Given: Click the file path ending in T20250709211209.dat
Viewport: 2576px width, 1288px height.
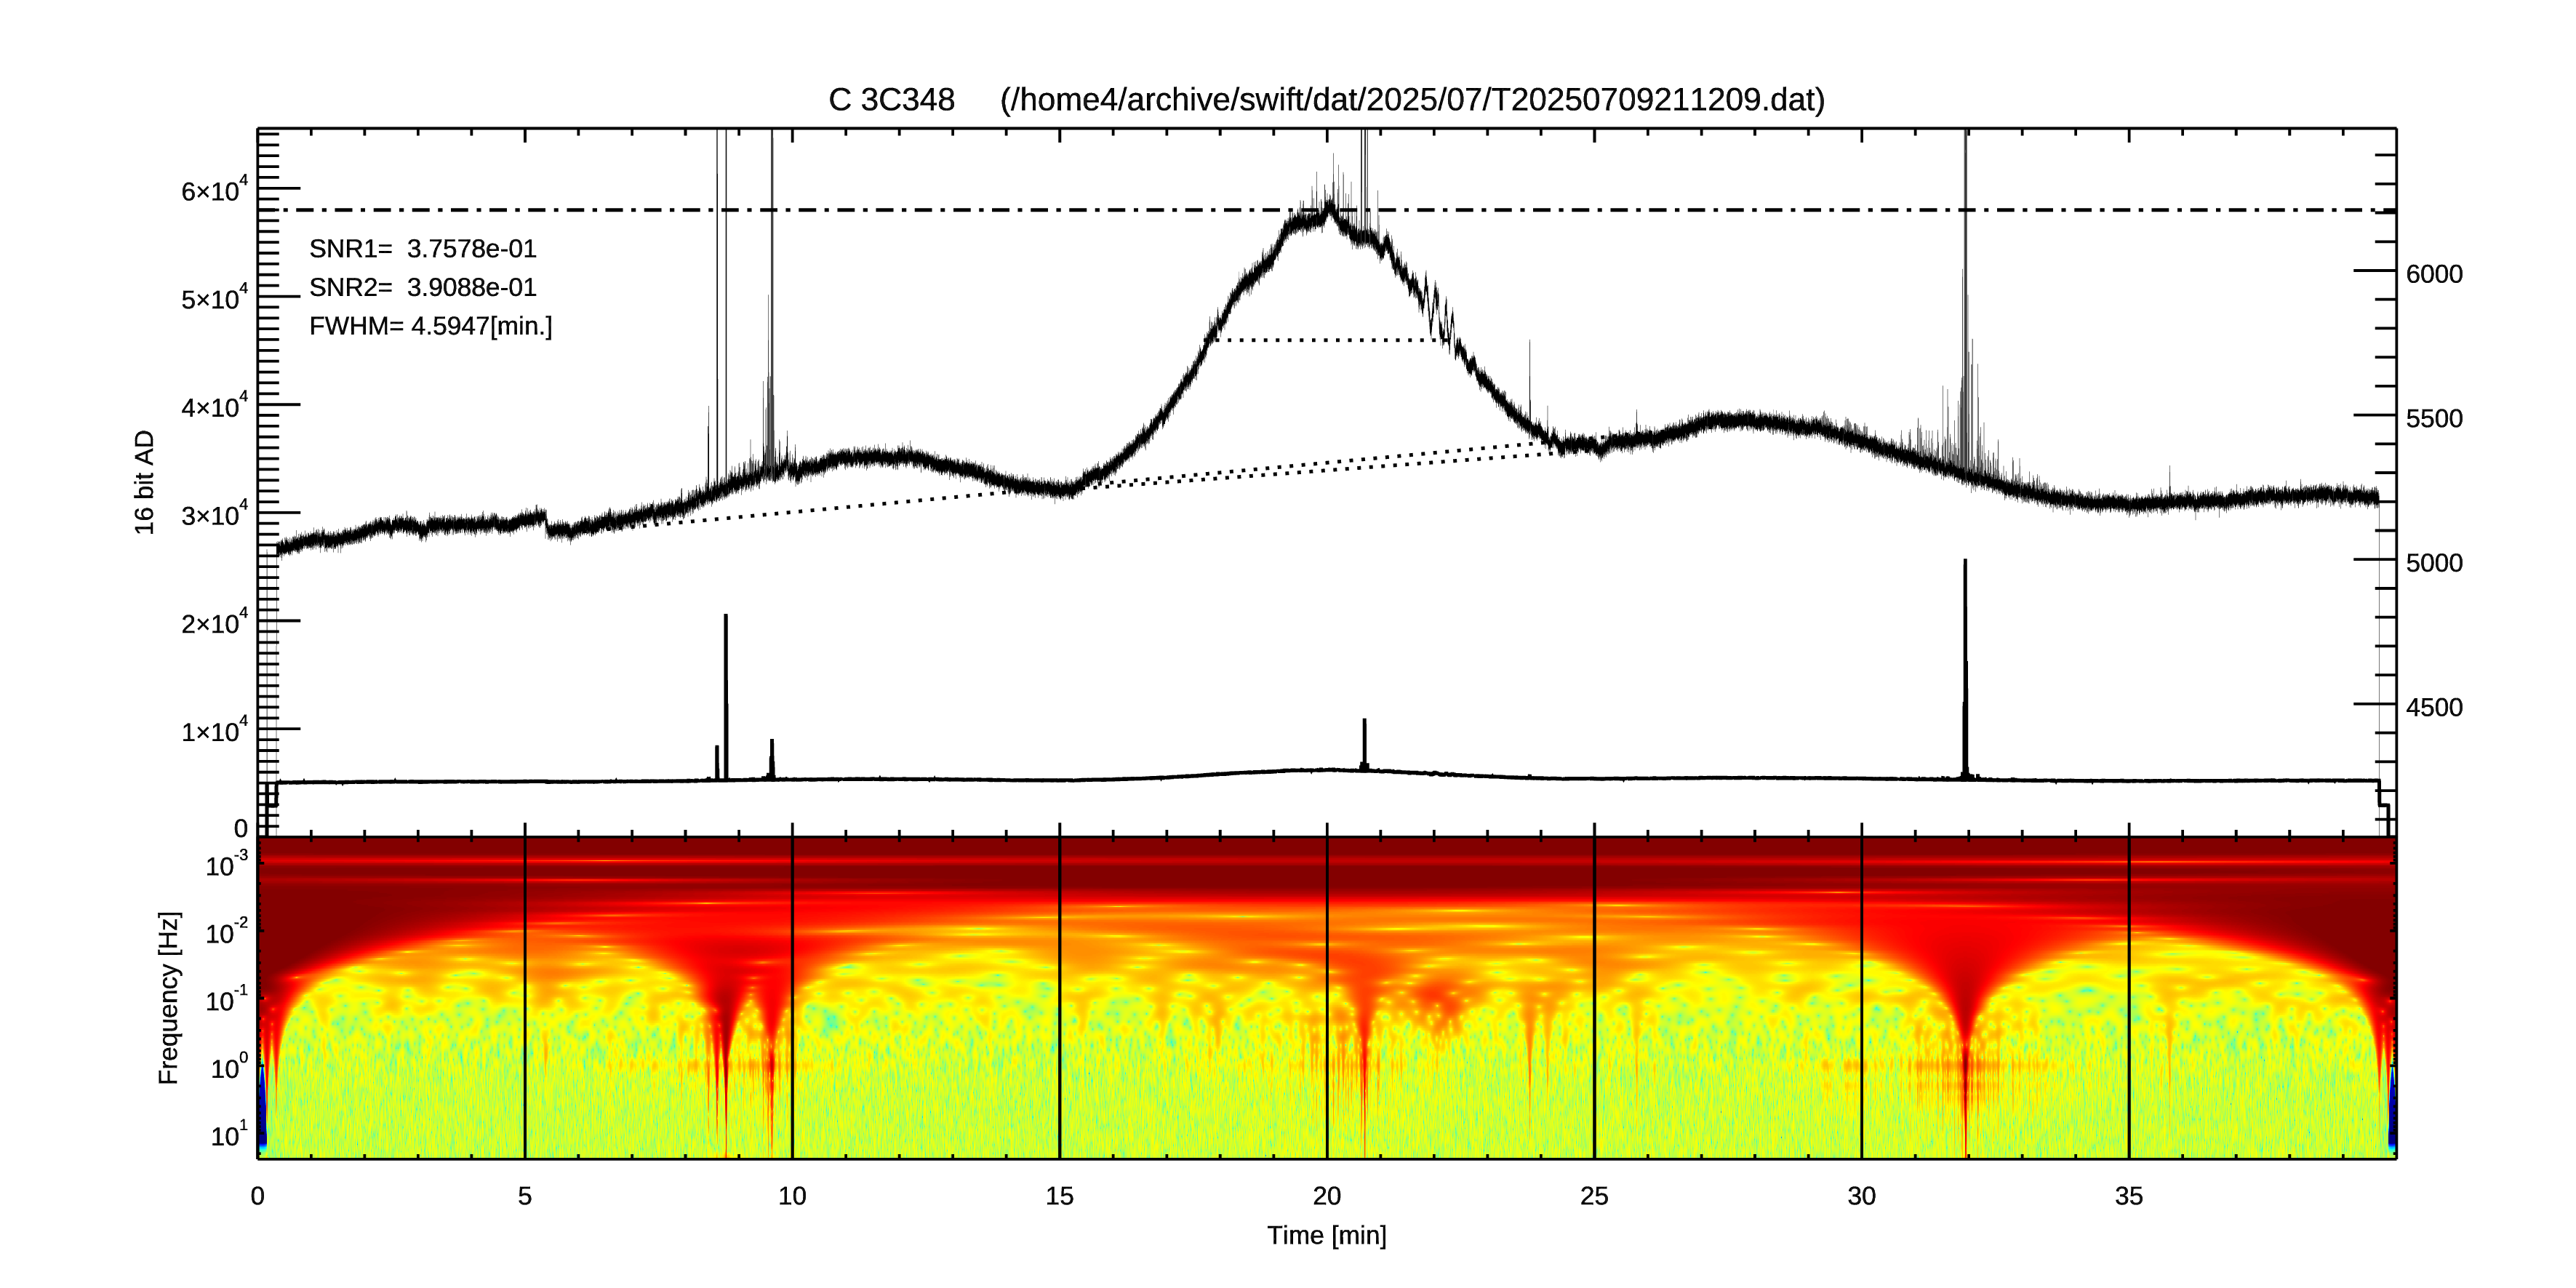Looking at the screenshot, I should (x=1412, y=100).
